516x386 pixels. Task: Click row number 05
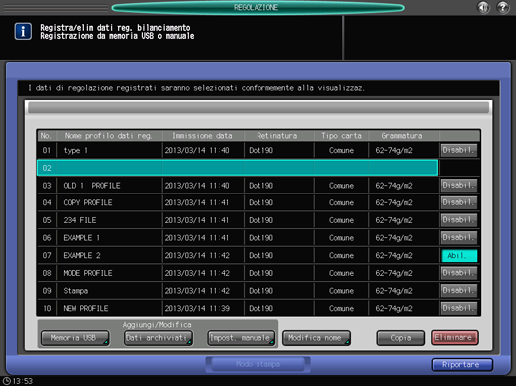pos(47,220)
